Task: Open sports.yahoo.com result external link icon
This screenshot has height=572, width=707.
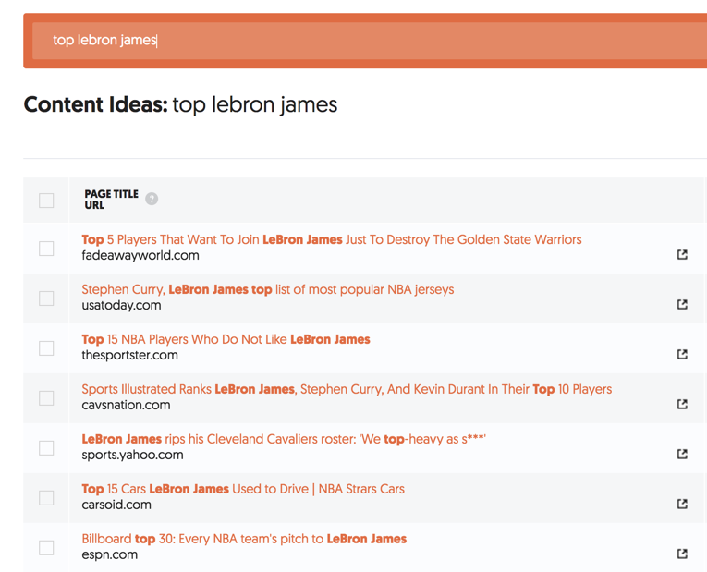Action: pos(682,454)
